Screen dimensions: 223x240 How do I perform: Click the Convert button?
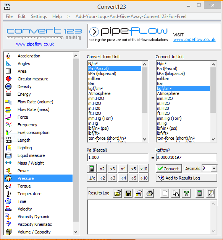pos(169,168)
